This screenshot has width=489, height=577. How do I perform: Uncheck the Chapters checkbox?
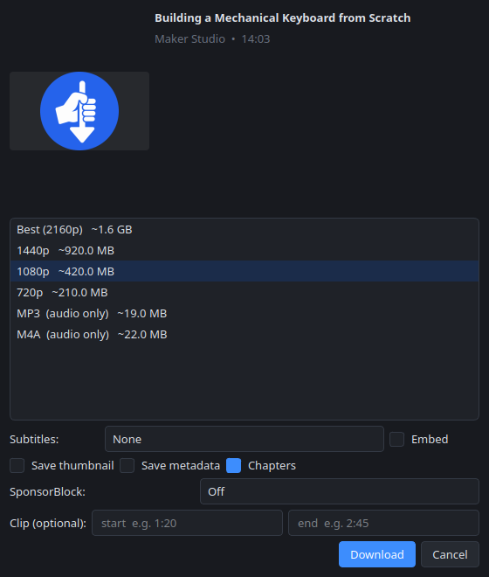tap(233, 465)
